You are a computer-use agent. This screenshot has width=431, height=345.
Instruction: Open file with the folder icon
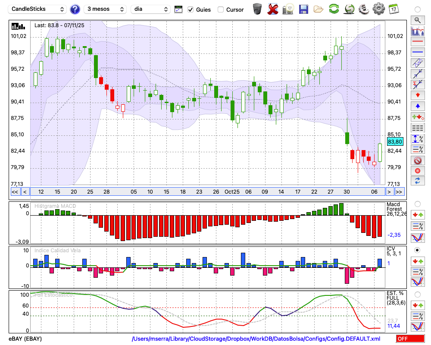319,9
